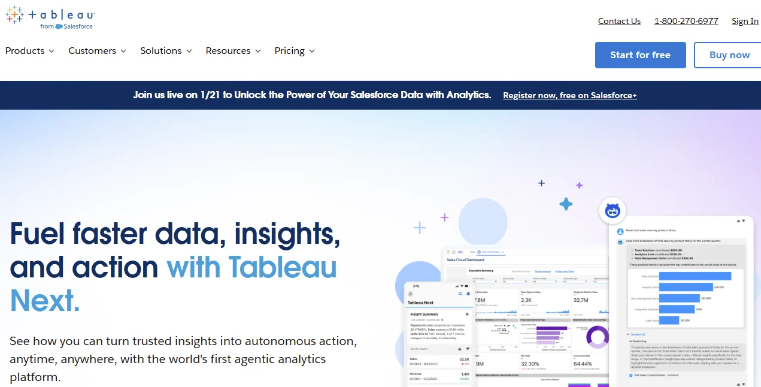Click the bell icon in the mobile mockup
This screenshot has height=387, width=761.
(468, 294)
